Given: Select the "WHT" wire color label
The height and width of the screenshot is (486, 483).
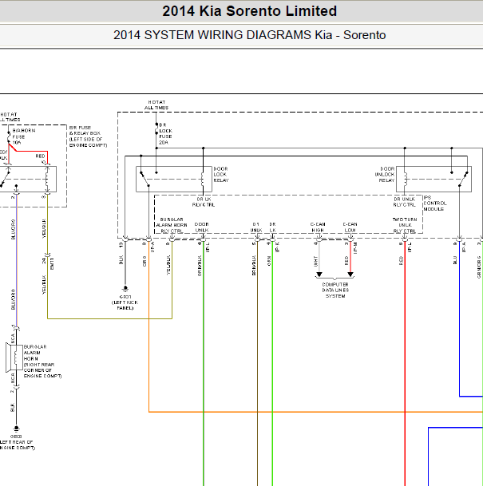Looking at the screenshot, I should pos(315,261).
